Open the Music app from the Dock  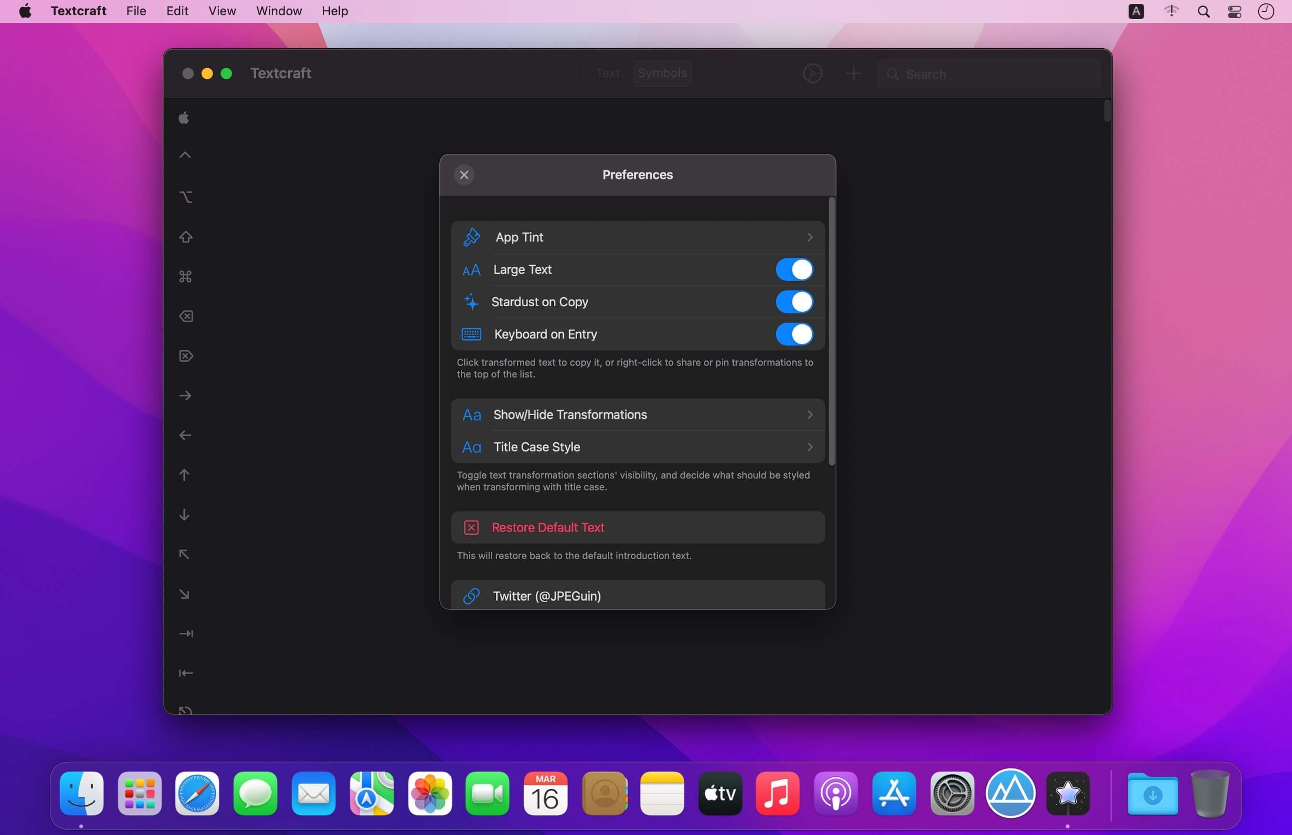pos(777,794)
